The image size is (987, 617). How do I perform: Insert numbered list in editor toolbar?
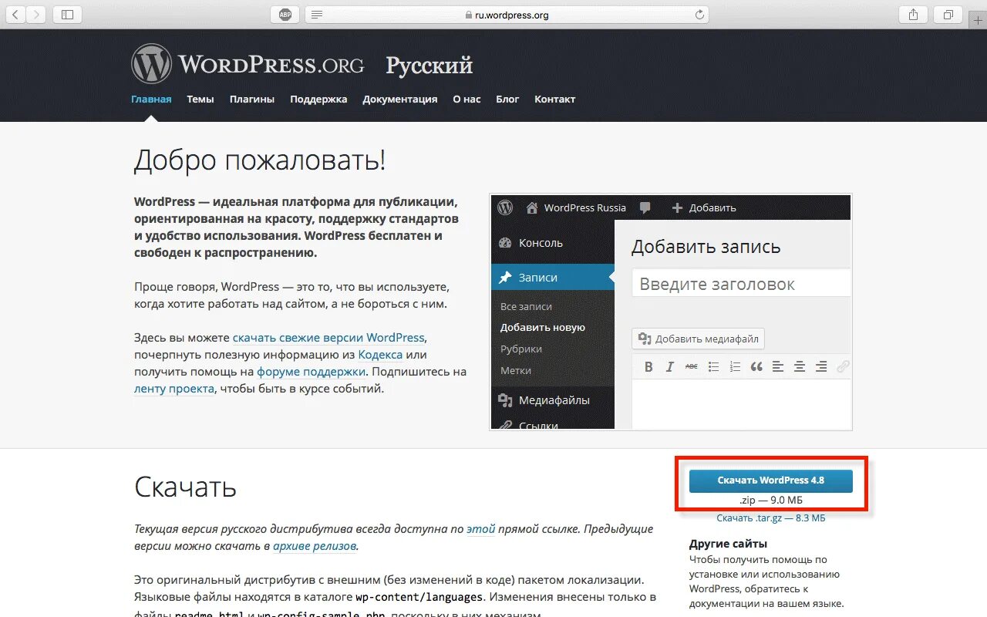tap(735, 367)
